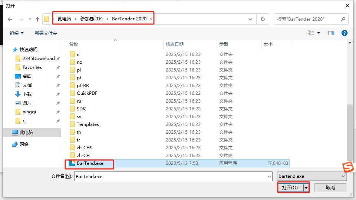Select the th folder

point(79,132)
